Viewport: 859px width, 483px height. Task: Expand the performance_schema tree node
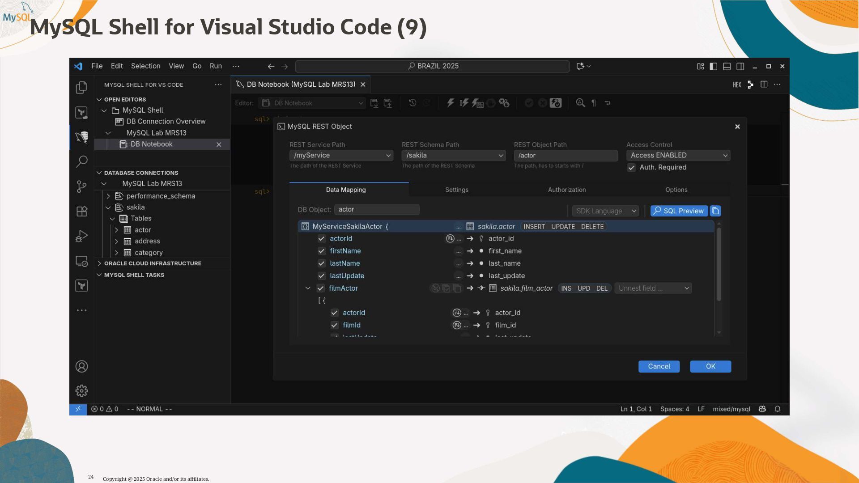point(108,196)
